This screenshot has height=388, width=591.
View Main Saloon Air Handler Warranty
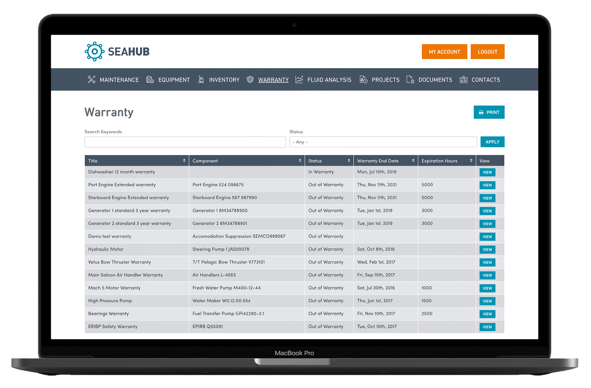pyautogui.click(x=487, y=275)
